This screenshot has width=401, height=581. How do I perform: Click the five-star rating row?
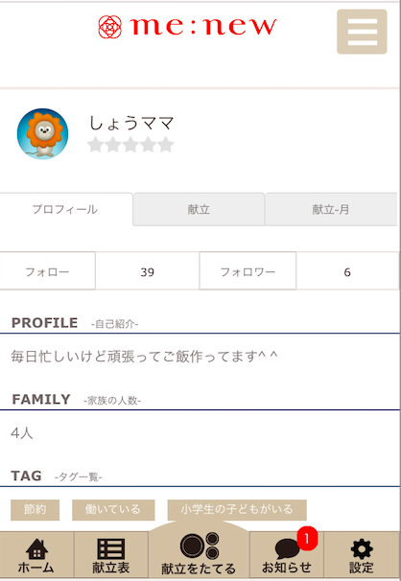click(130, 145)
